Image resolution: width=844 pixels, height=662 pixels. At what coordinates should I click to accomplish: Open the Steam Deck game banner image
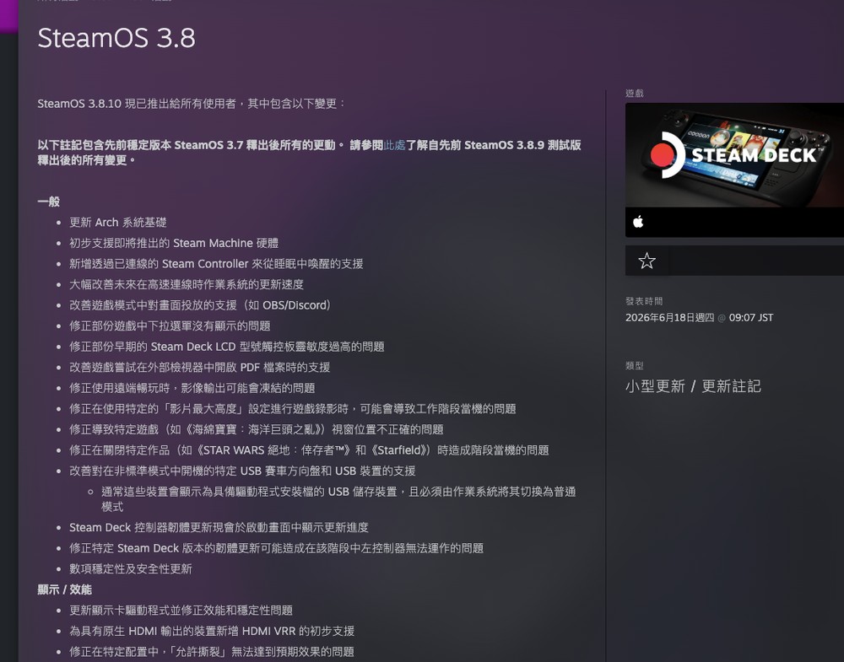[x=734, y=155]
